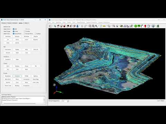Click the four-arrow pan icon in toolbar
The width and height of the screenshot is (166, 124).
(82, 26)
